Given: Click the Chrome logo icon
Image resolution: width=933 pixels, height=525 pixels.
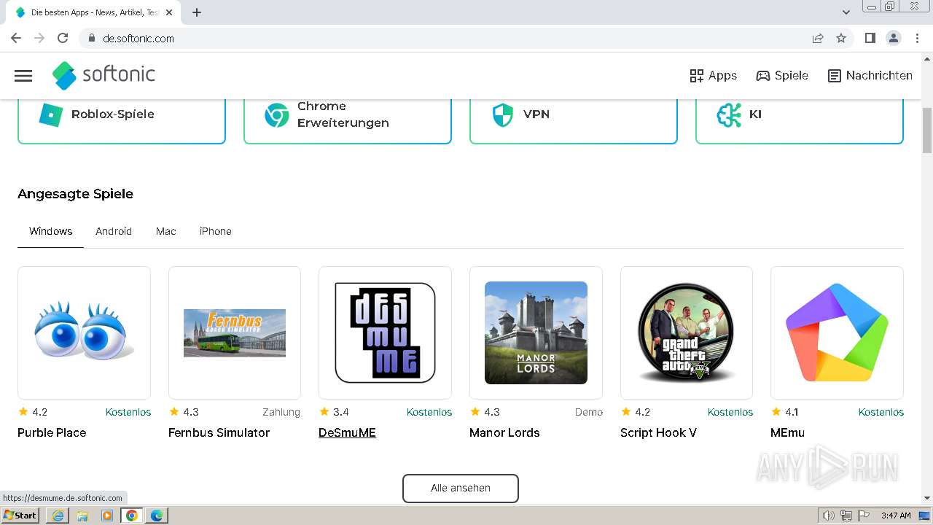Looking at the screenshot, I should [276, 114].
